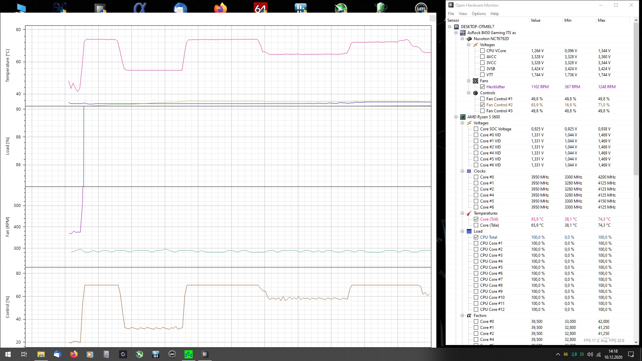
Task: Uncheck the Hecklüfter fan checkbox
Action: pos(482,87)
